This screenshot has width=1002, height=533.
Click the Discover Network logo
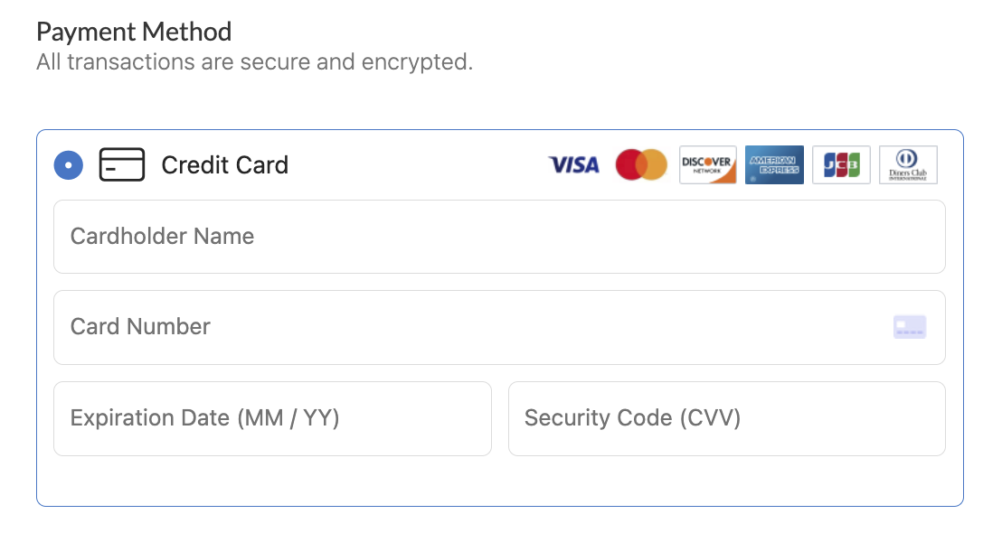tap(708, 164)
